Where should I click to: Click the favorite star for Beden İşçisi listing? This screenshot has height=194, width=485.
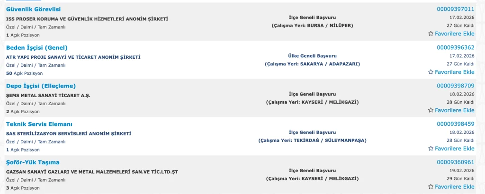(x=431, y=72)
